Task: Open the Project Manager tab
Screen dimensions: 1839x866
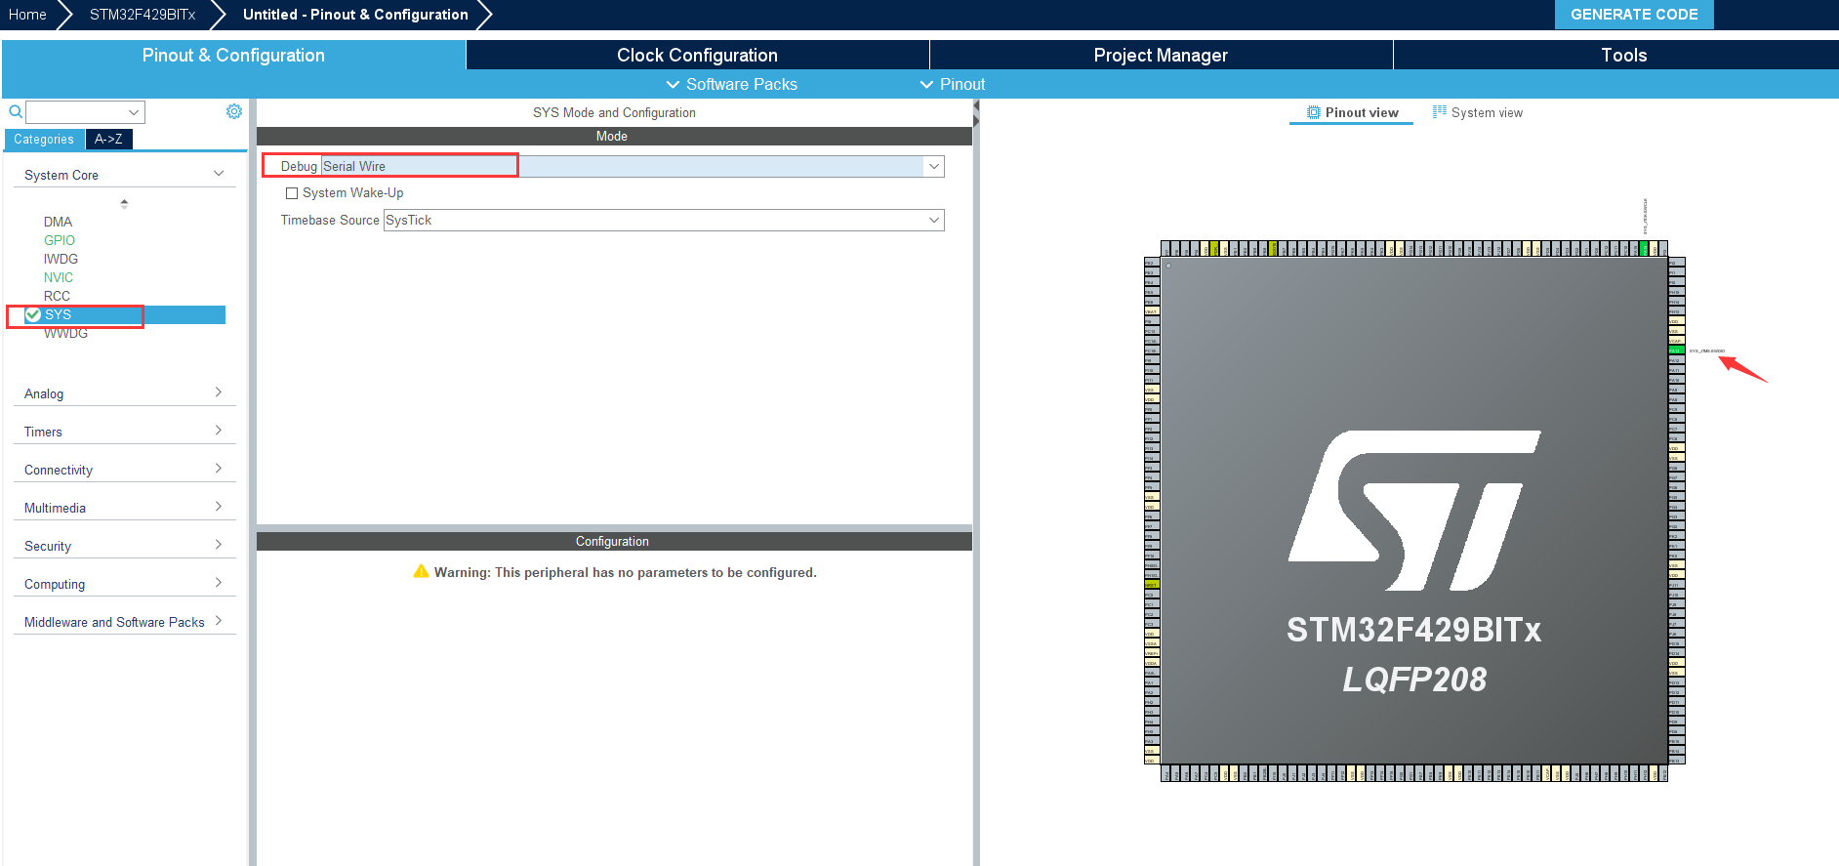Action: tap(1161, 55)
